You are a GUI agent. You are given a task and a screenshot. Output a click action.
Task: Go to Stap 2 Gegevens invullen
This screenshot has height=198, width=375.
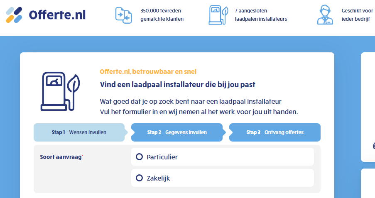pos(178,132)
